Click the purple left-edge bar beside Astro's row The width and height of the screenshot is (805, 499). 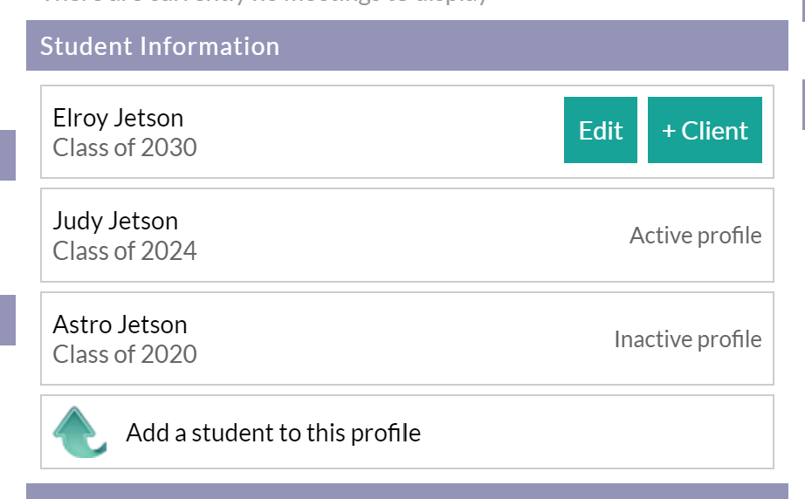tap(8, 320)
